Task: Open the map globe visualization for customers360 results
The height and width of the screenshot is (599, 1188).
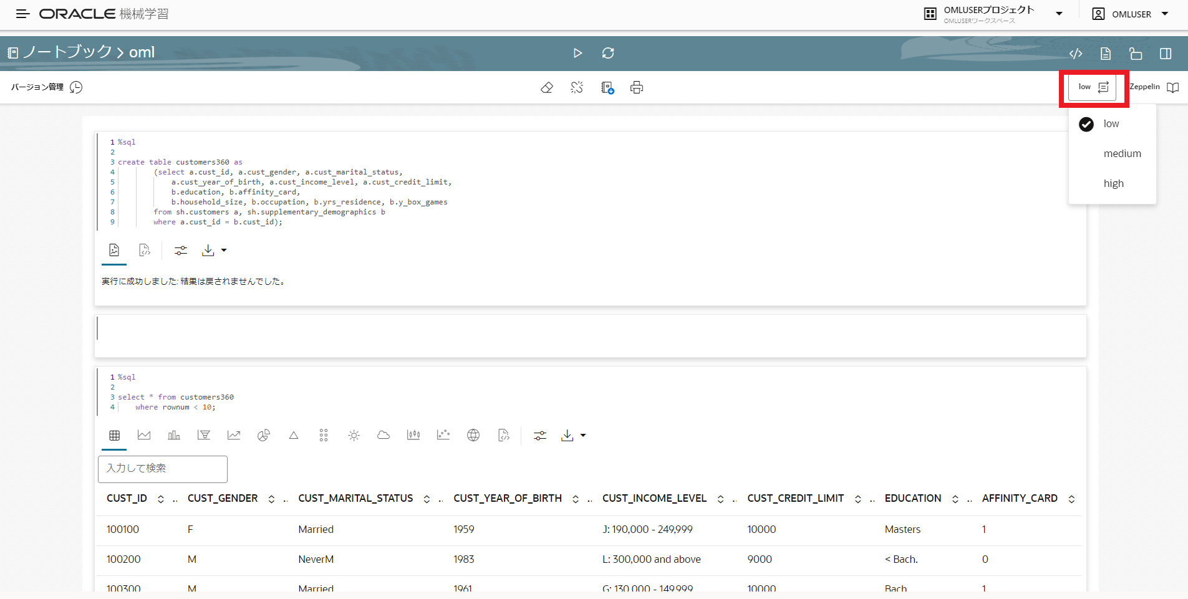Action: (473, 435)
